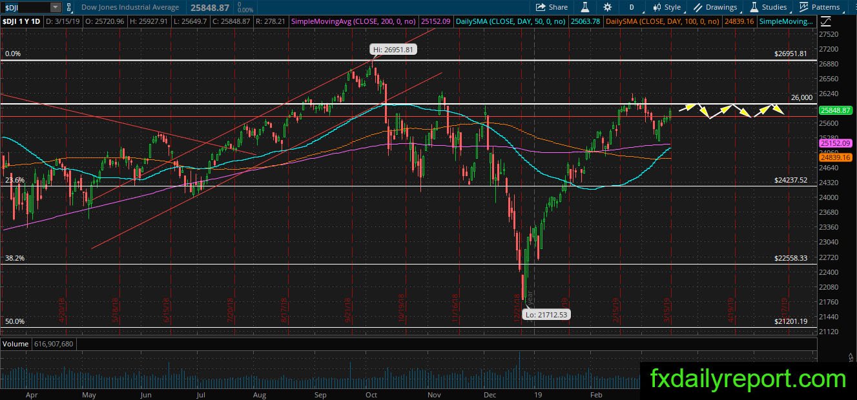Open the D timeframe selector
857x400 pixels.
[x=632, y=7]
